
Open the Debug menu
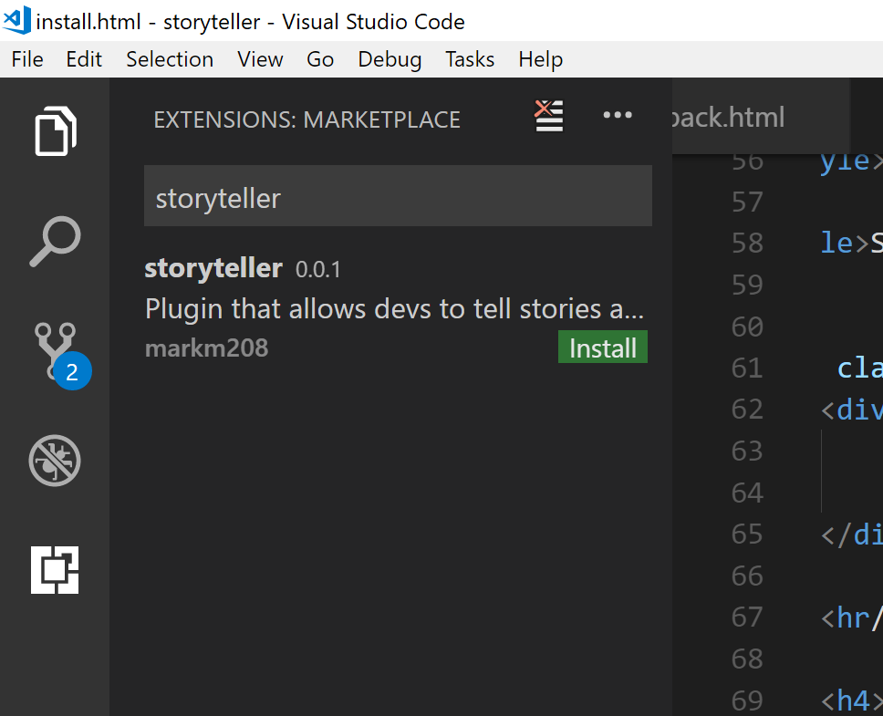pos(390,59)
